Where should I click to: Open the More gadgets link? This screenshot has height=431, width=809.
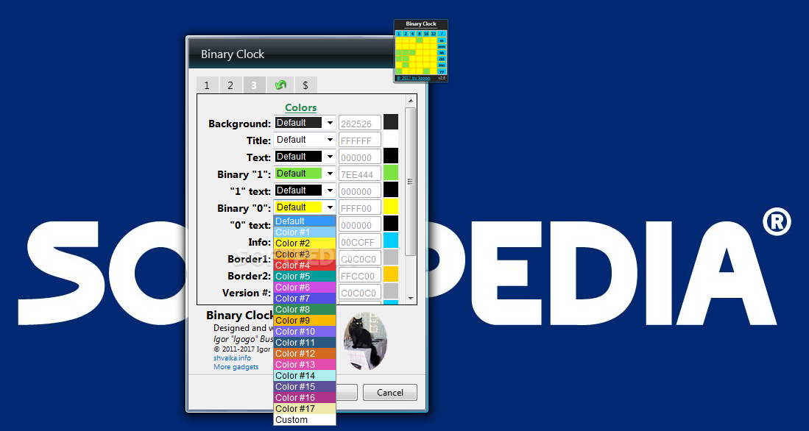[236, 367]
